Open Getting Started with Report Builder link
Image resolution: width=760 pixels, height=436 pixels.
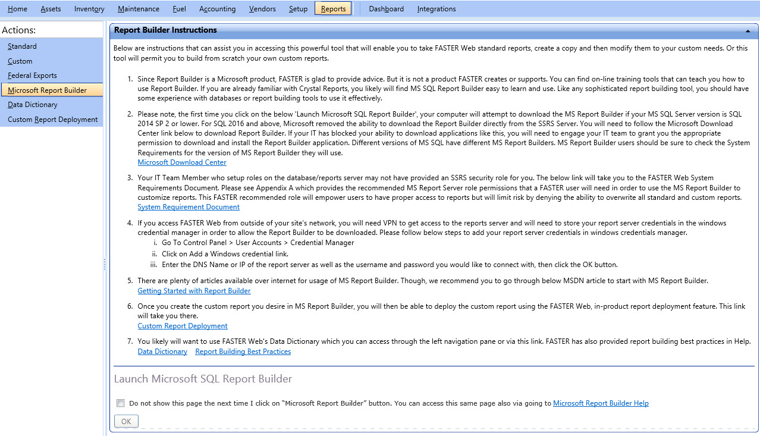(194, 291)
